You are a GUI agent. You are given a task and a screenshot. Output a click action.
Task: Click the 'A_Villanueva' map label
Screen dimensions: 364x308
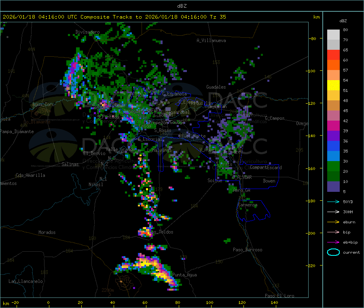(x=211, y=40)
